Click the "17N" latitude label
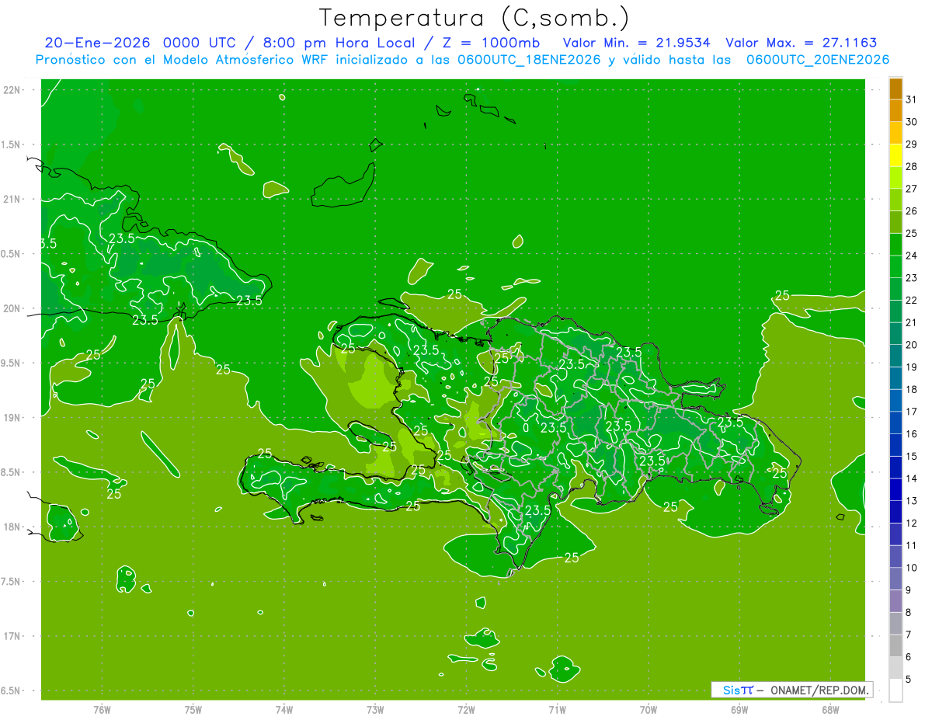The width and height of the screenshot is (932, 720). (x=12, y=636)
